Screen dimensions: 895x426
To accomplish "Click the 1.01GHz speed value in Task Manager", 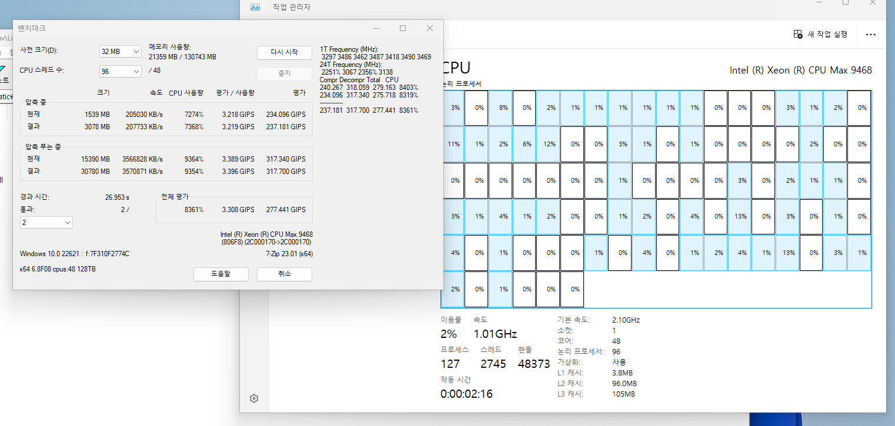I will tap(495, 334).
